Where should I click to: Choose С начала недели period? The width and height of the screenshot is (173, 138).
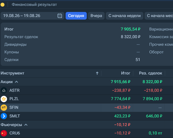(x=125, y=16)
